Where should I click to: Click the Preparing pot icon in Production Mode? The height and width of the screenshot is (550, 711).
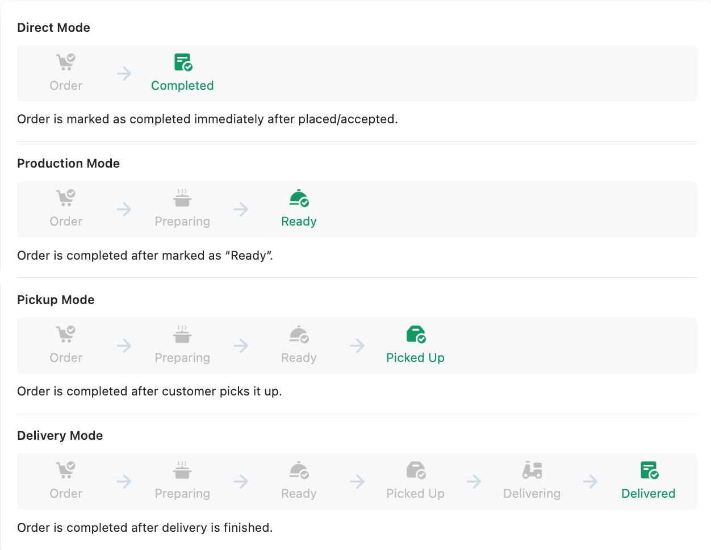click(182, 198)
